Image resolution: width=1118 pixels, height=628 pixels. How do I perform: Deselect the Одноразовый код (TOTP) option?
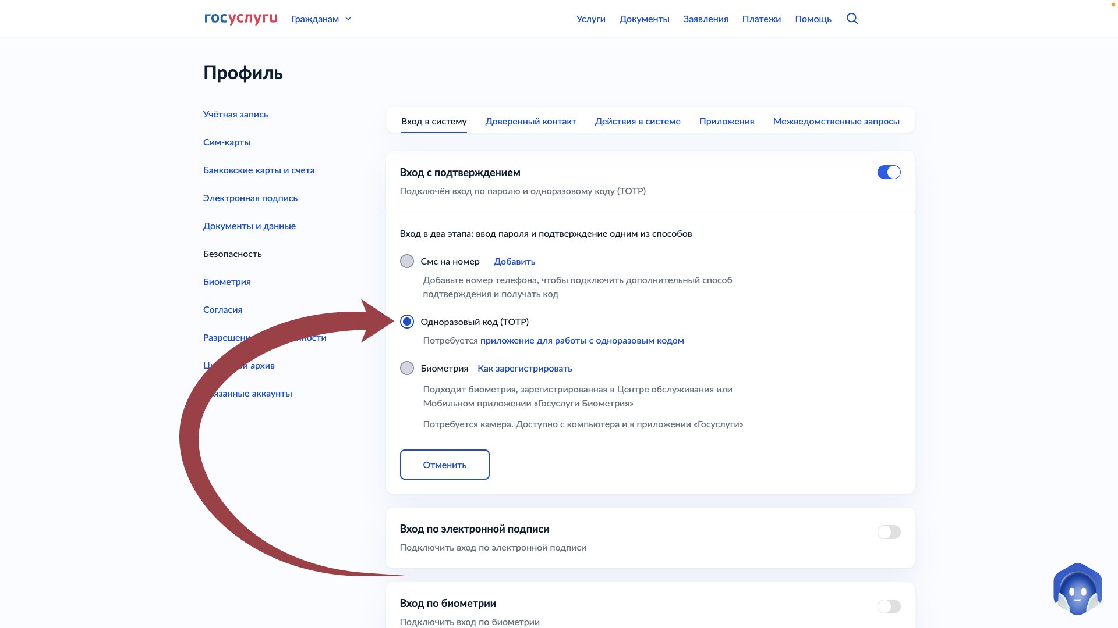tap(408, 322)
